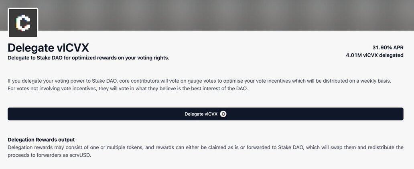The height and width of the screenshot is (169, 414).
Task: Click the blurred gray header banner
Action: click(x=225, y=15)
